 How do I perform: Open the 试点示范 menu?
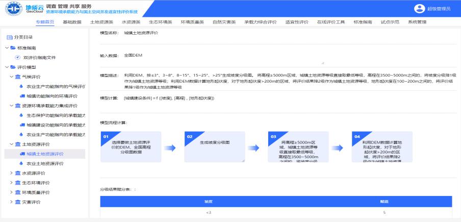pyautogui.click(x=390, y=22)
